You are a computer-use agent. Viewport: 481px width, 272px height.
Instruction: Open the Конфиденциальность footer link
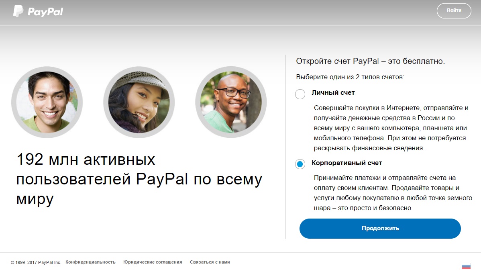90,262
